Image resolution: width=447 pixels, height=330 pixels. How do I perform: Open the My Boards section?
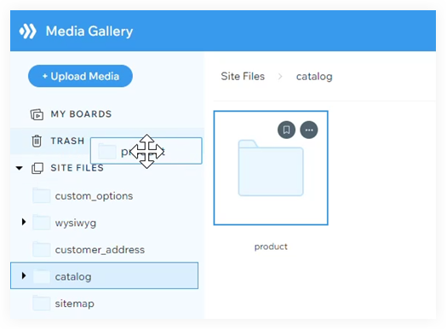point(81,114)
